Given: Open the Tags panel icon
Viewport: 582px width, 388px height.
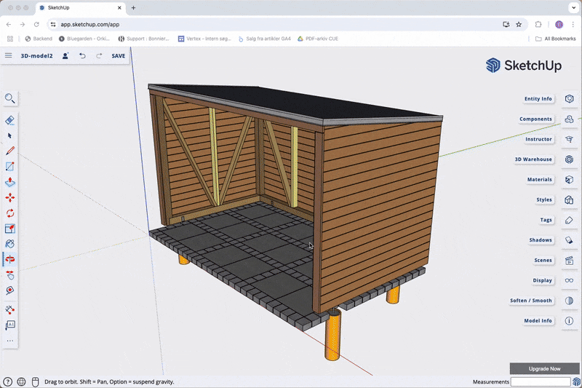Looking at the screenshot, I should tap(569, 220).
